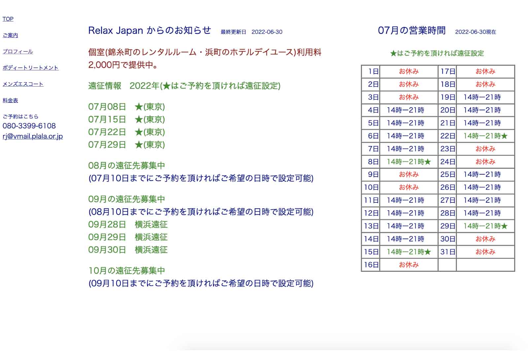Open the TOP link in sidebar
The height and width of the screenshot is (351, 528).
(x=8, y=19)
